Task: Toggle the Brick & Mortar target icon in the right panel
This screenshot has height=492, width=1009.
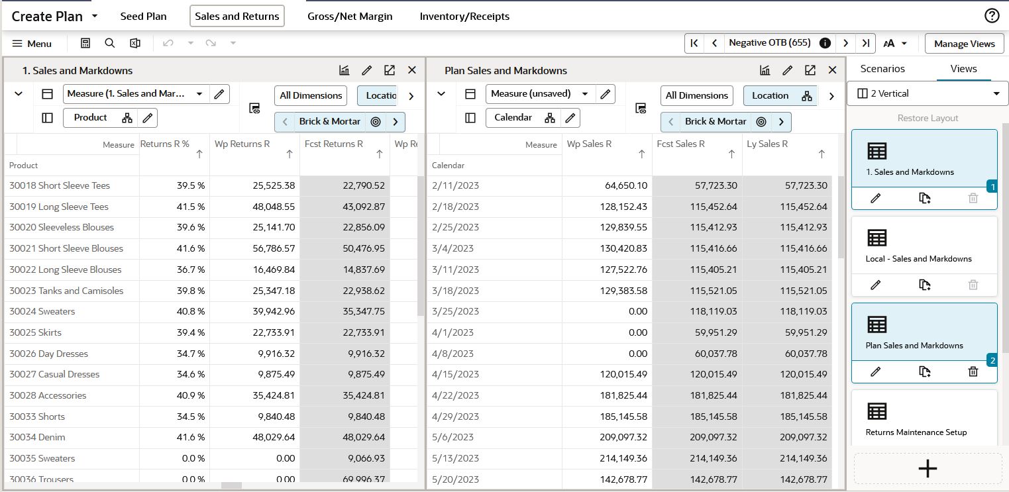Action: pyautogui.click(x=761, y=122)
